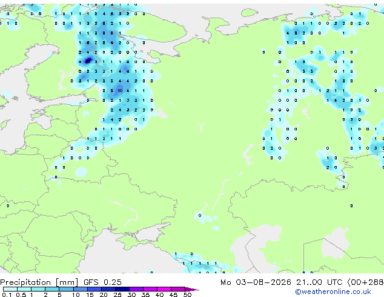This screenshot has width=384, height=297.
Task: Click the time '21..00 UTC'
Action: 319,282
